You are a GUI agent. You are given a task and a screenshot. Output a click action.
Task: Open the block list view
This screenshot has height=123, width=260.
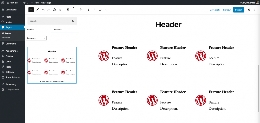coord(60,10)
